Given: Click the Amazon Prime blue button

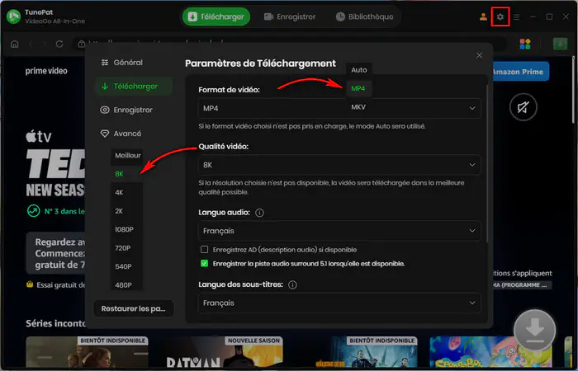Looking at the screenshot, I should pos(520,72).
